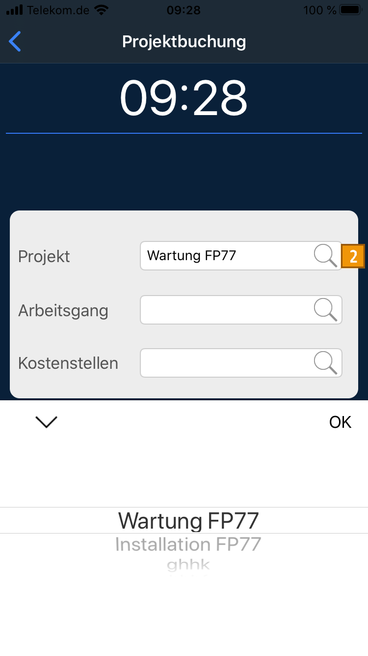Choose Installation FP77 in the picker
The image size is (368, 656).
coord(188,544)
